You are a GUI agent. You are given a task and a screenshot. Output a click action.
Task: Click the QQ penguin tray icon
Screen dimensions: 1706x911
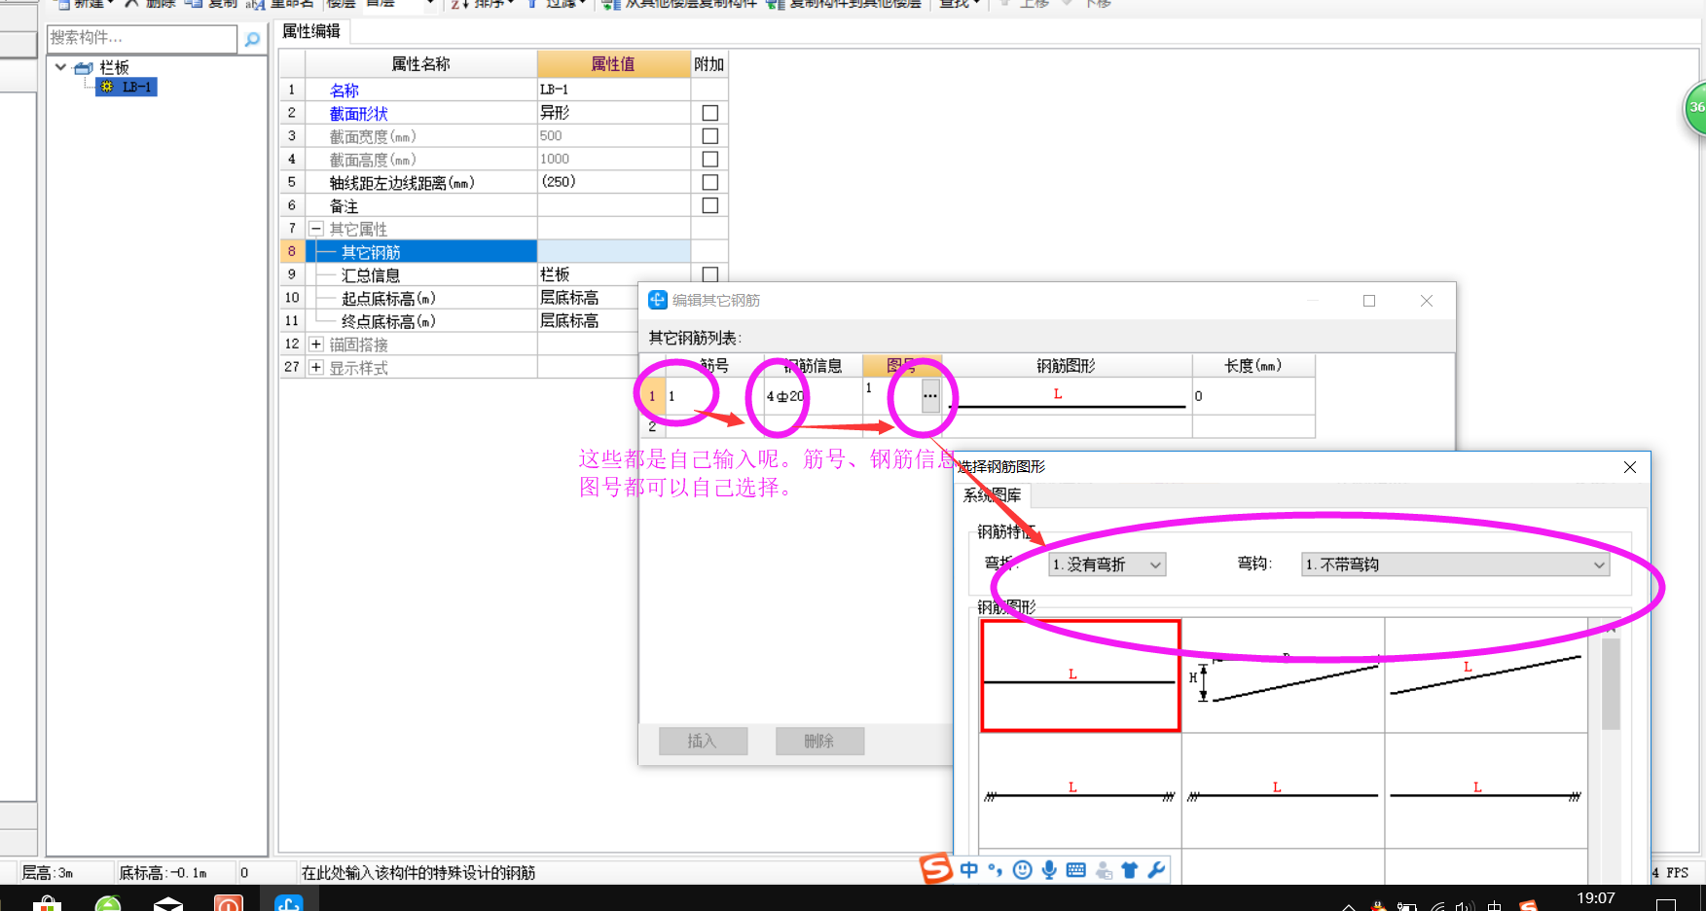pos(1378,906)
